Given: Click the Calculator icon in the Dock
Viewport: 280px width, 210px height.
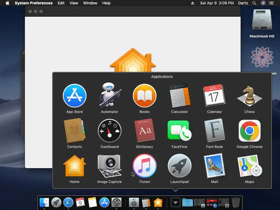Looking at the screenshot, I should (146, 203).
